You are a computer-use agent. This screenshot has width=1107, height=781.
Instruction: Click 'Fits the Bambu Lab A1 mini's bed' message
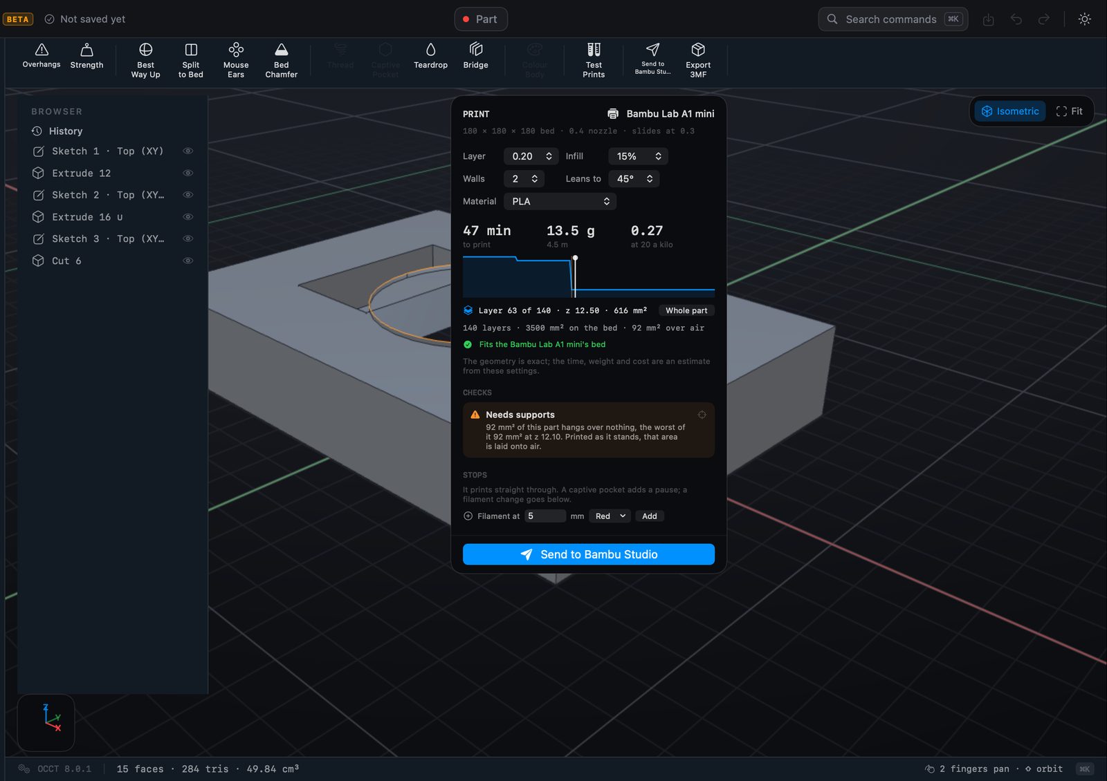tap(542, 344)
